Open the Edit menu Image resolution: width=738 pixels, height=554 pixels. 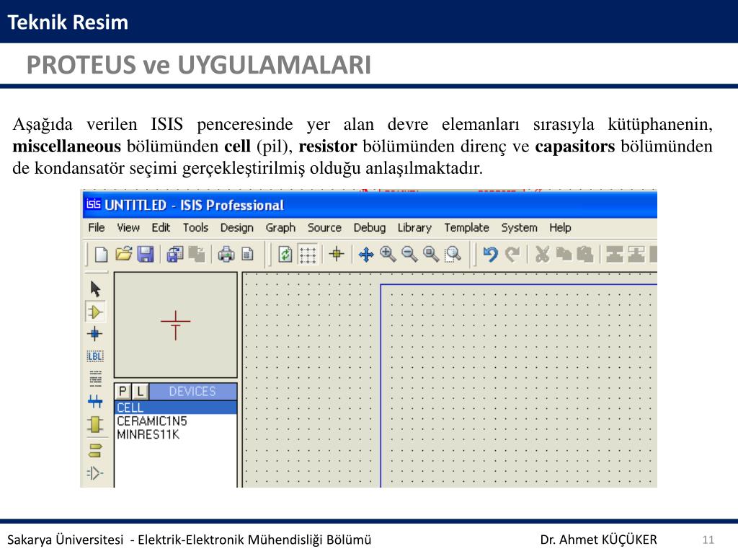point(161,227)
